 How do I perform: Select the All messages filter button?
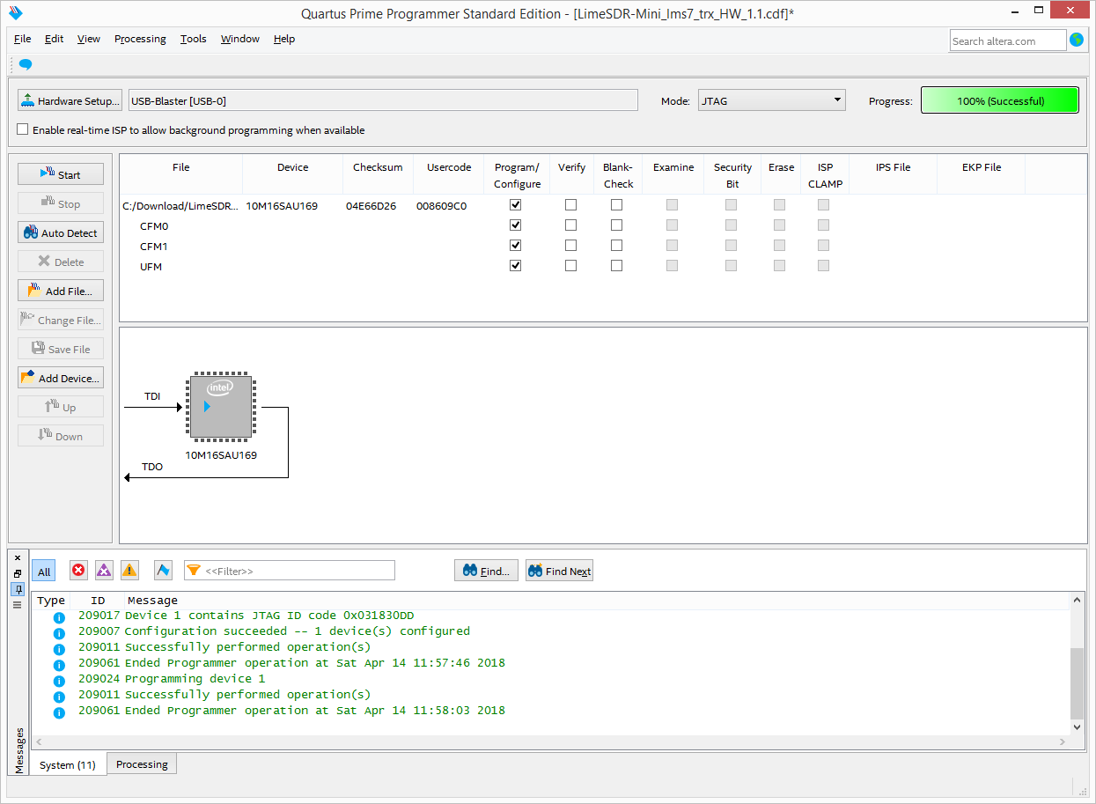(x=44, y=571)
